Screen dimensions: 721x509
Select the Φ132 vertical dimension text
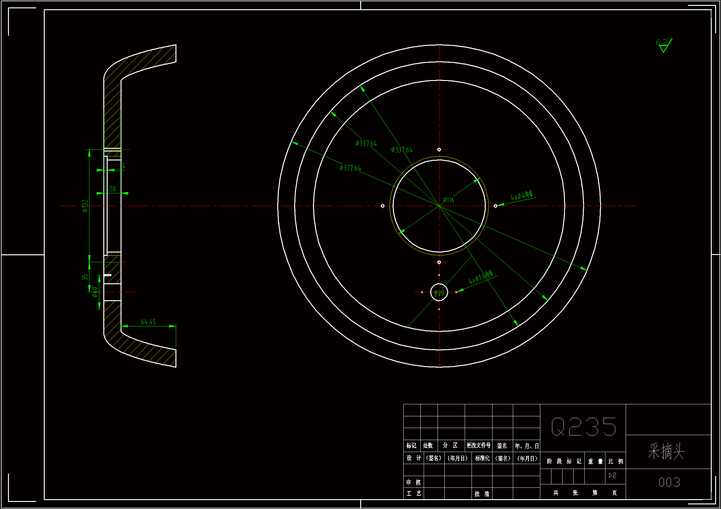(x=85, y=206)
